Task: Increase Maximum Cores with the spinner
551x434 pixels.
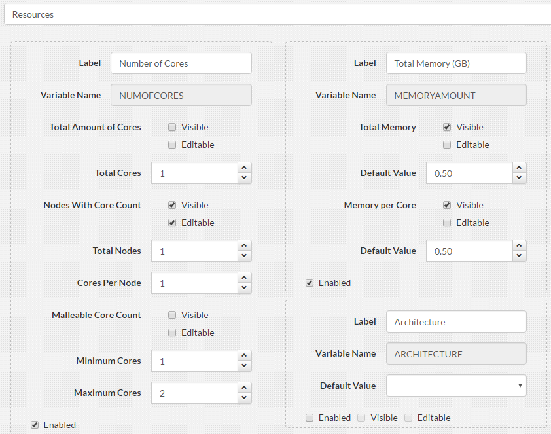Action: click(x=245, y=388)
